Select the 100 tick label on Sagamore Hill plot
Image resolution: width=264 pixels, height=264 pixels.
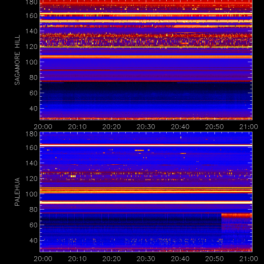[31, 62]
